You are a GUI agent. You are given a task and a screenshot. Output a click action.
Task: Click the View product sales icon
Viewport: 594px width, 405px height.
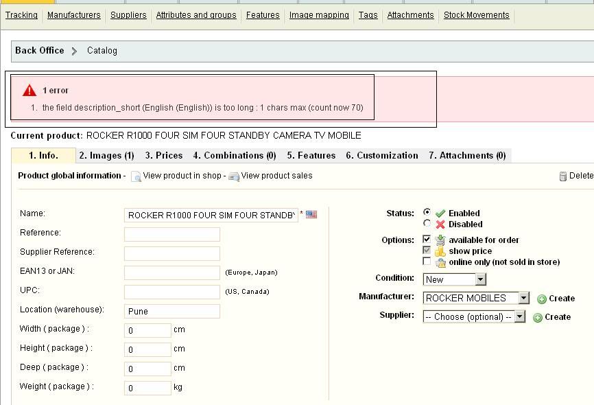pyautogui.click(x=234, y=176)
